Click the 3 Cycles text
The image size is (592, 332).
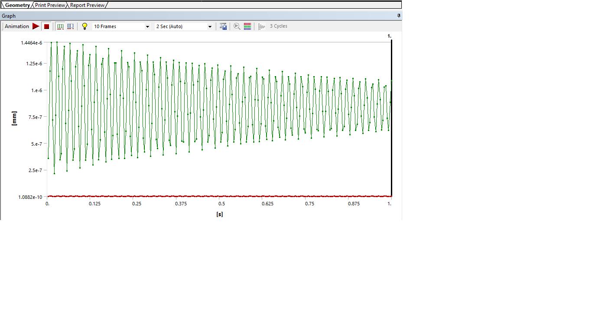[279, 26]
